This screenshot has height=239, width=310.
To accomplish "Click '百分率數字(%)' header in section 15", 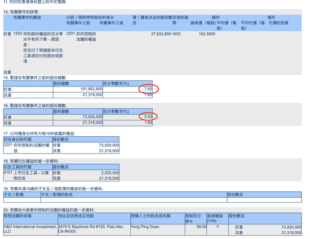I will click(x=116, y=84).
